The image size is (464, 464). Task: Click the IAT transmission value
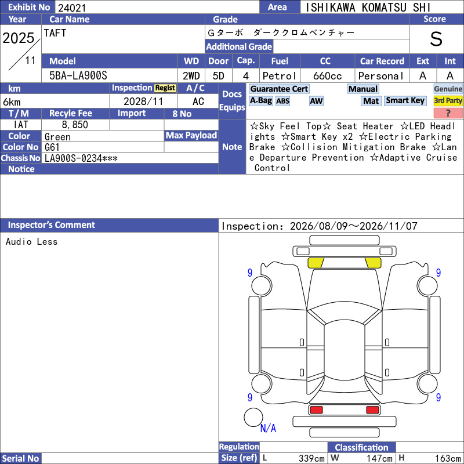click(x=21, y=125)
